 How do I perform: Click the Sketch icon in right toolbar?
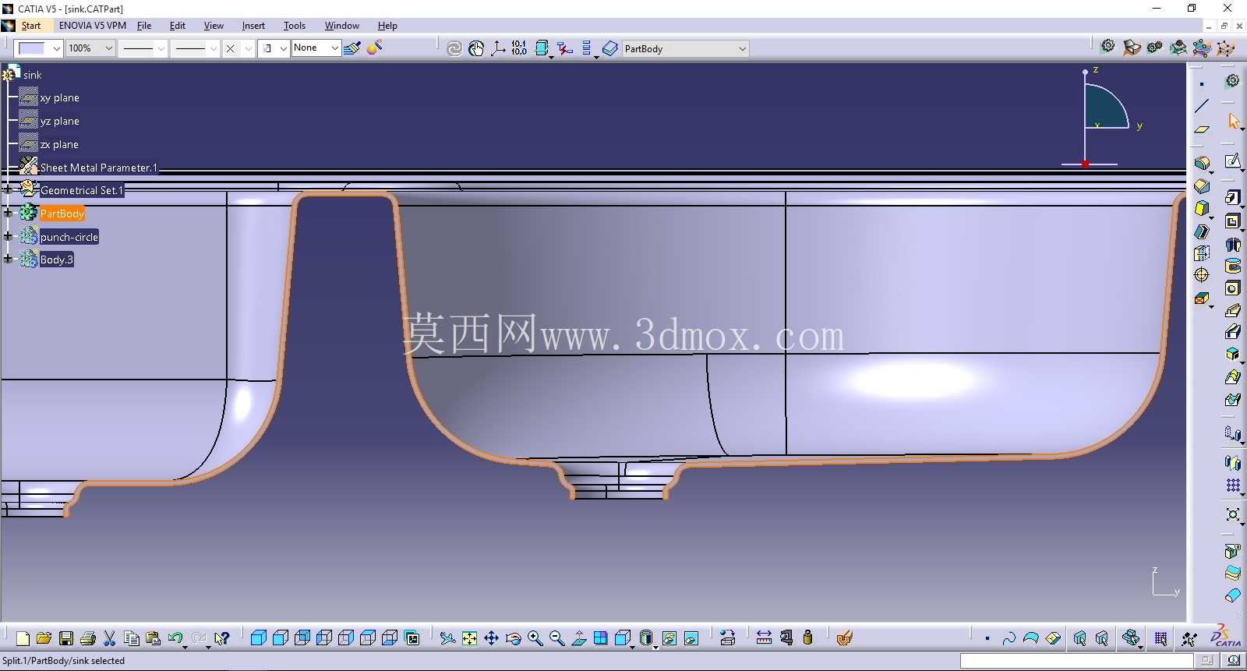click(1233, 161)
